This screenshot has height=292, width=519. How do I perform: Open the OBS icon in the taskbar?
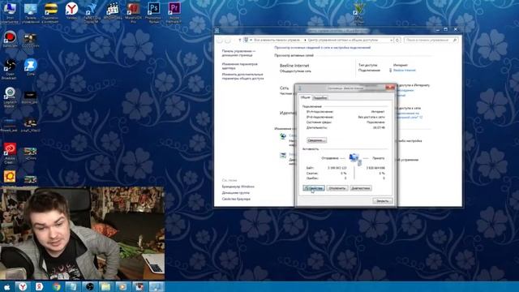coord(89,286)
